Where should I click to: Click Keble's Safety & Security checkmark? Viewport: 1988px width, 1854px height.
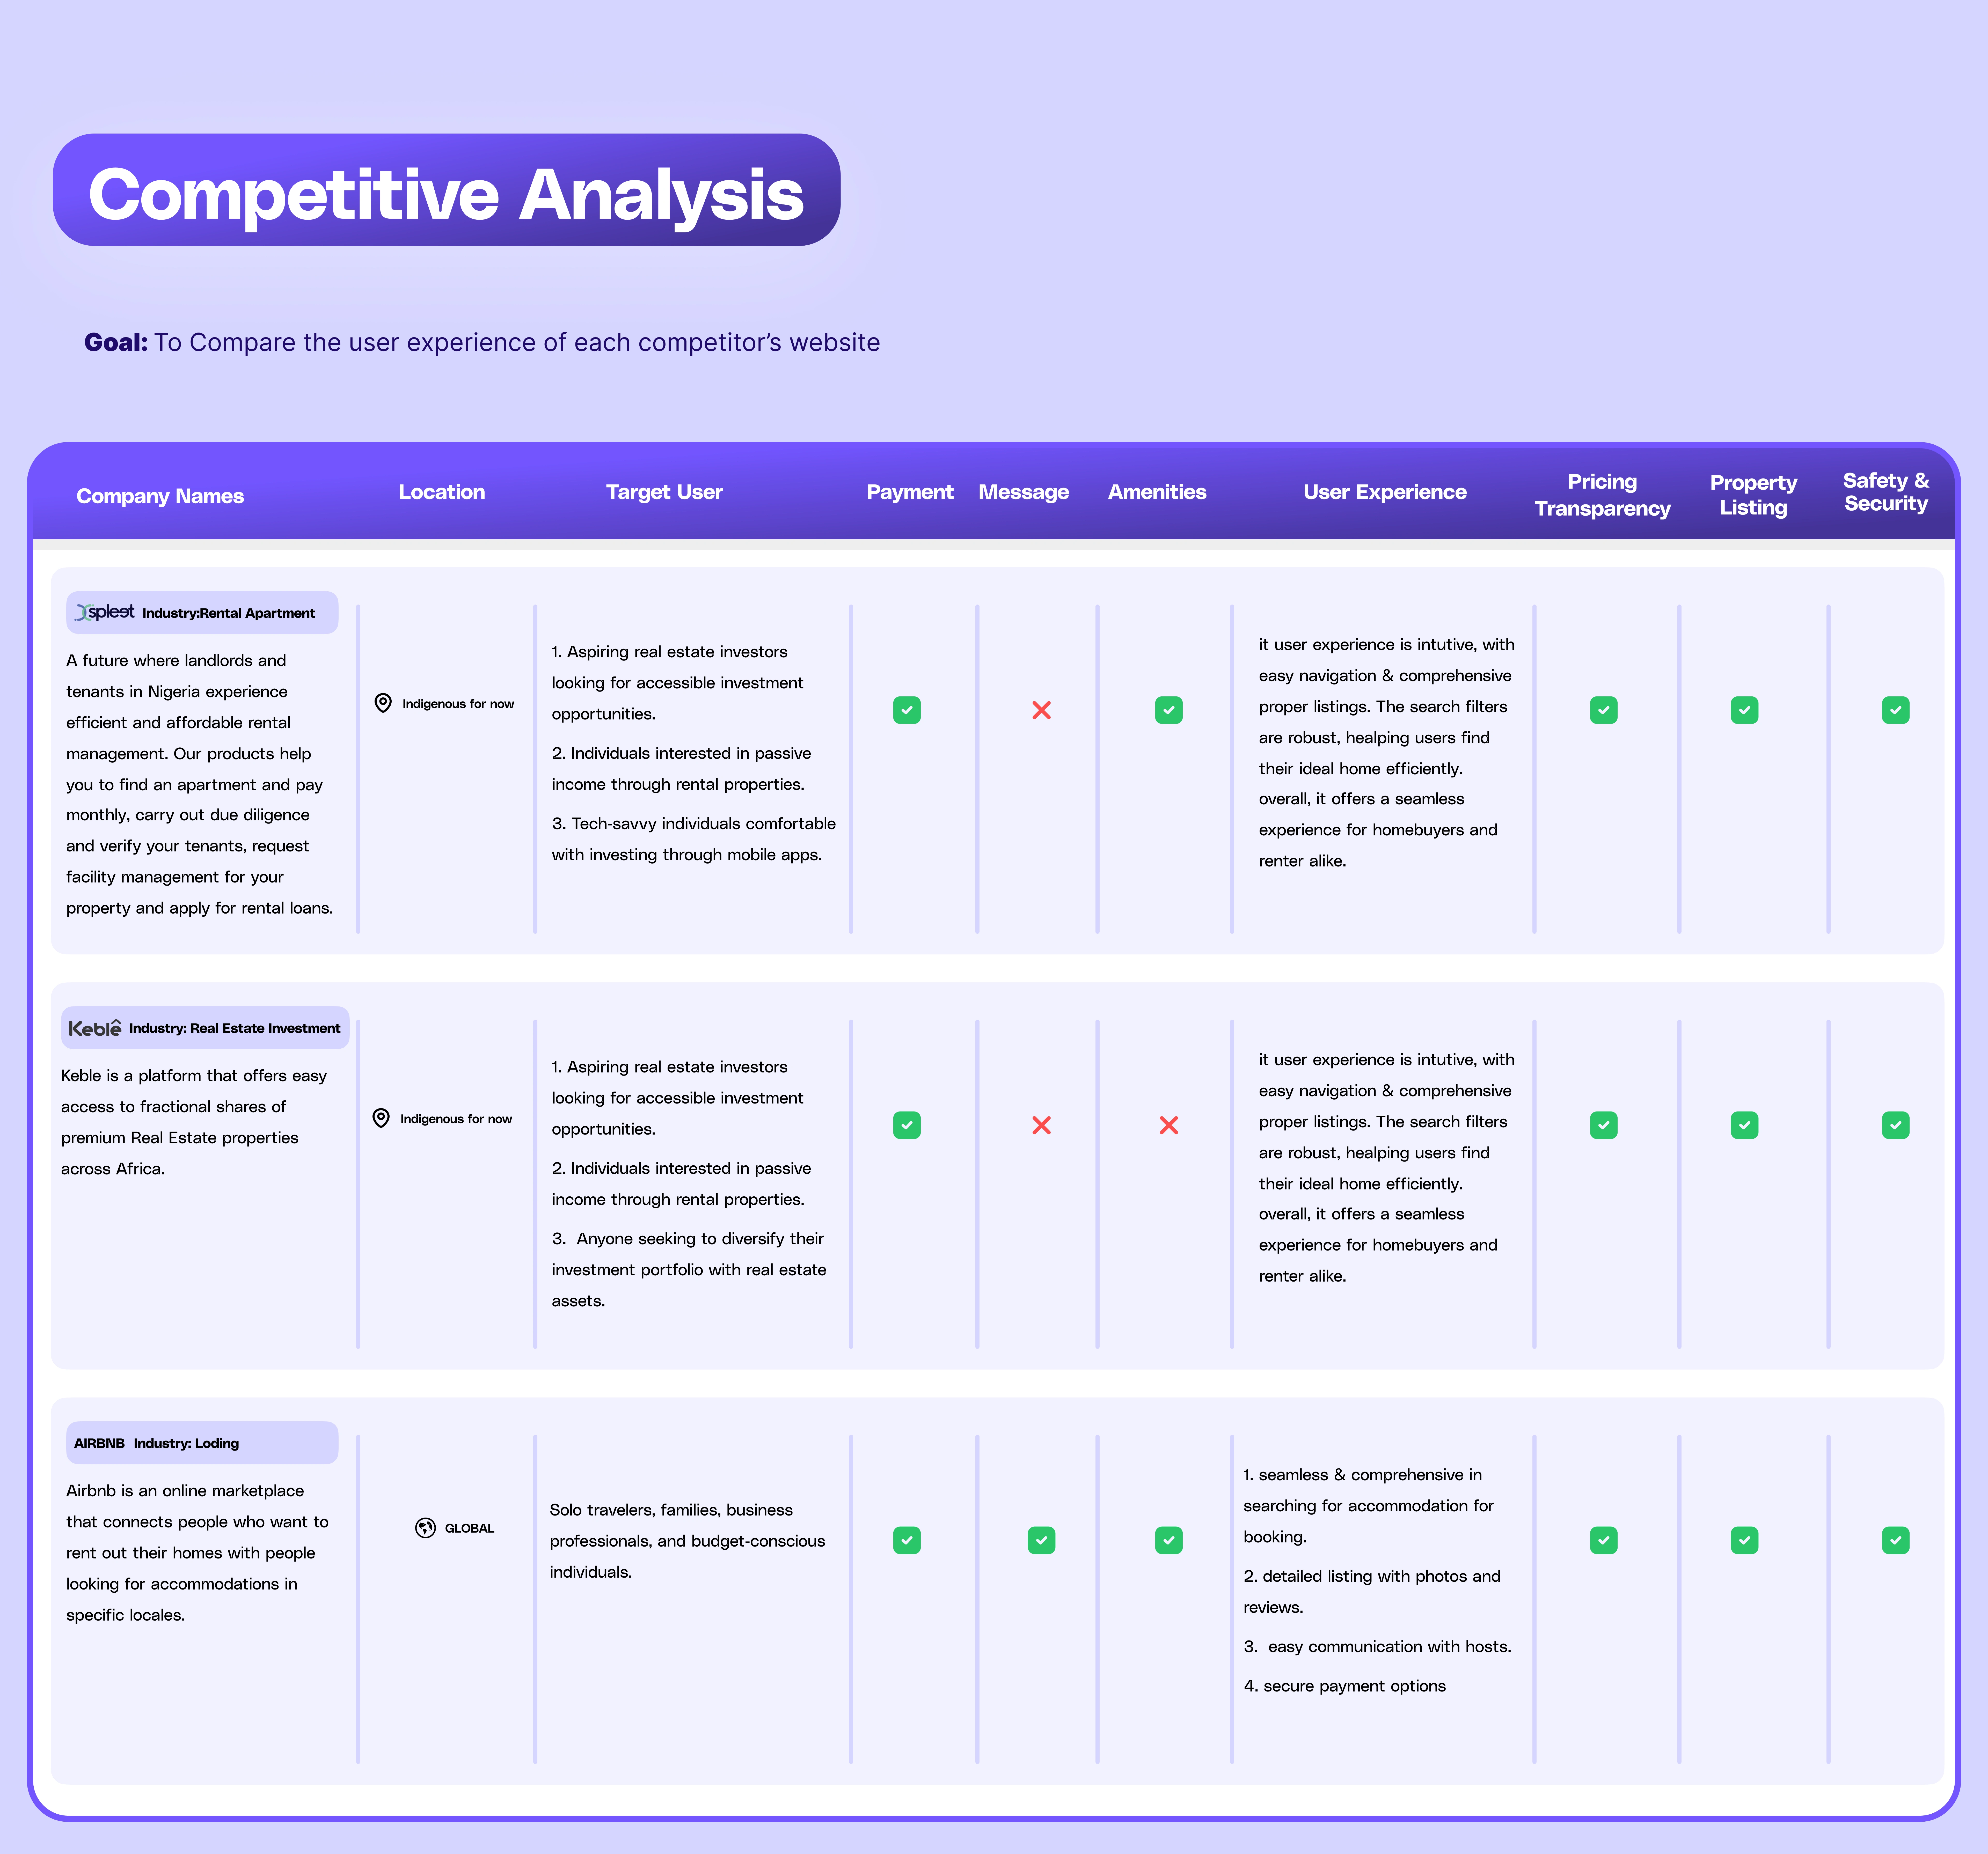(x=1895, y=1125)
